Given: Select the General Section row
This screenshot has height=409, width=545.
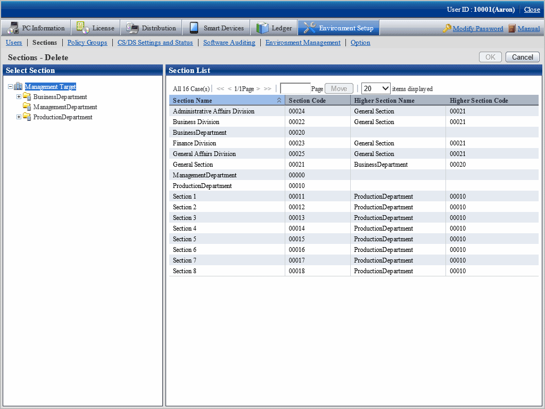Looking at the screenshot, I should click(193, 165).
